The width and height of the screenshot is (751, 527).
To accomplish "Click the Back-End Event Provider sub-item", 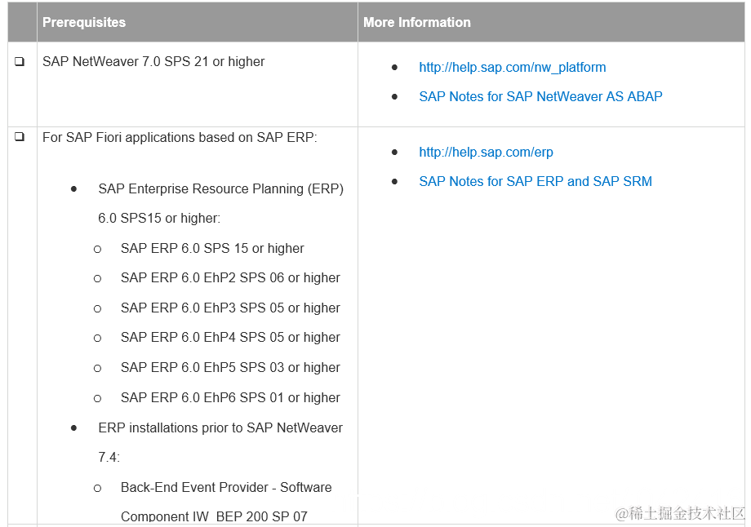I will (x=225, y=488).
